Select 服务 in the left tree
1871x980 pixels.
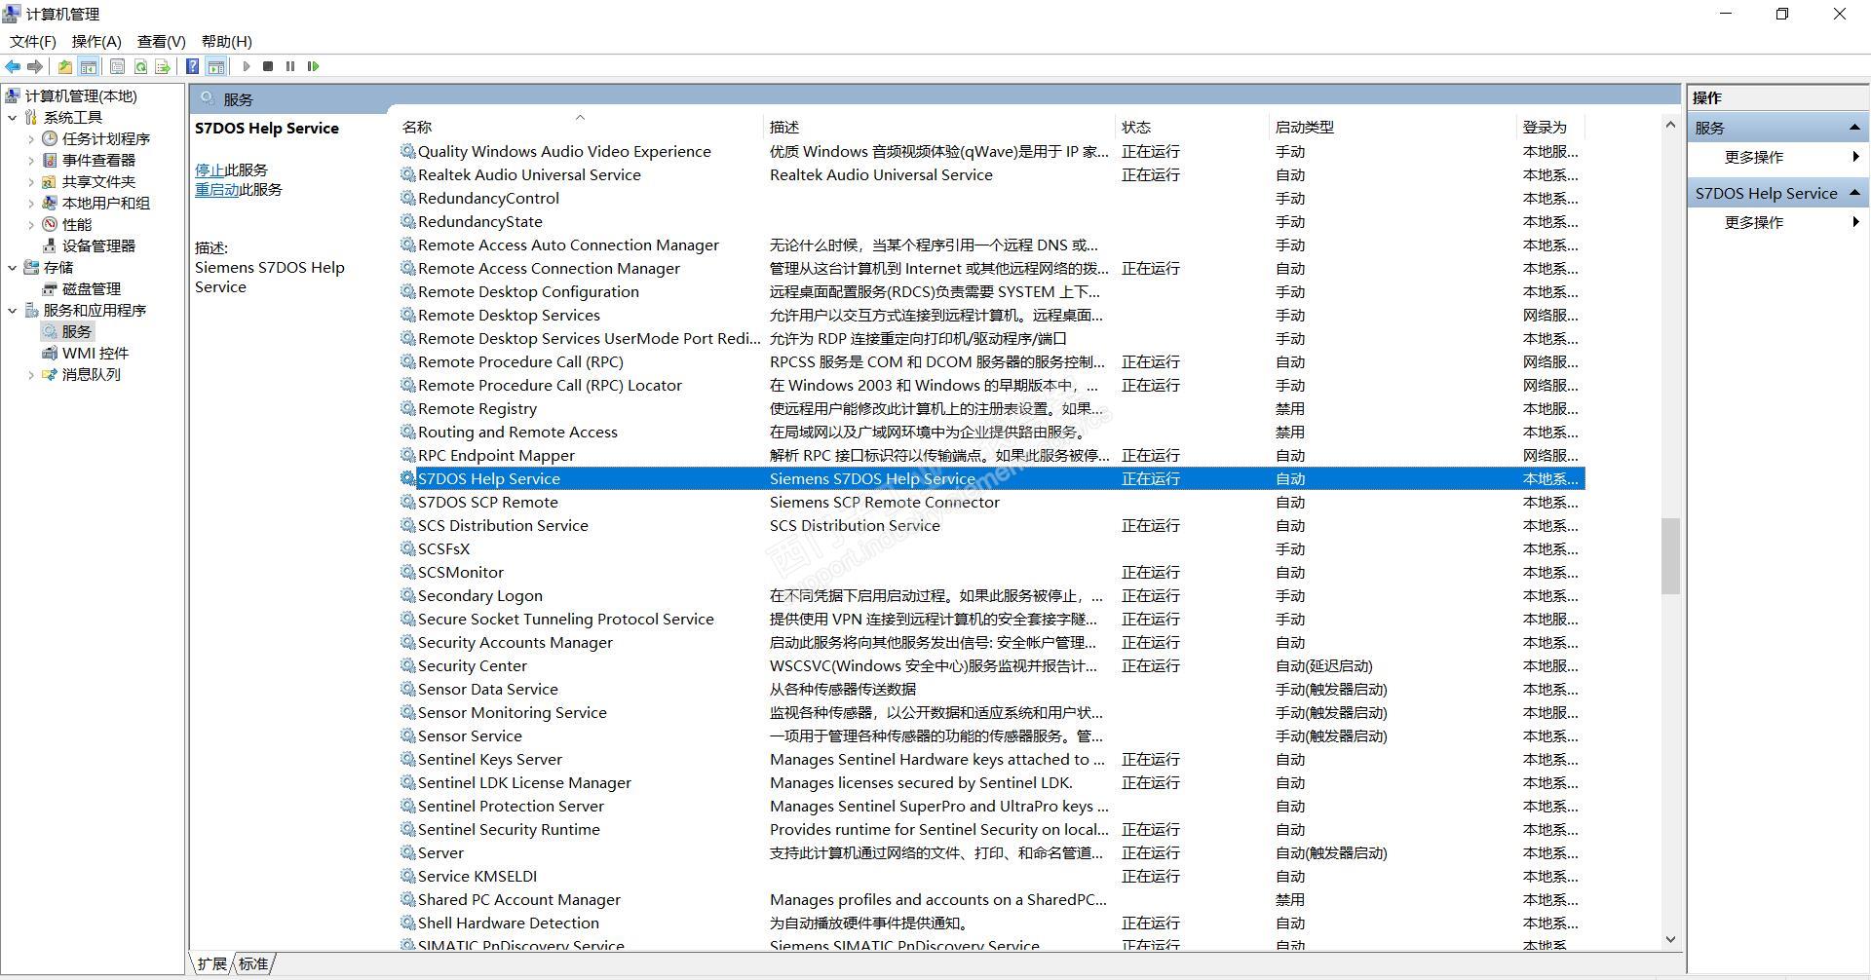[76, 331]
